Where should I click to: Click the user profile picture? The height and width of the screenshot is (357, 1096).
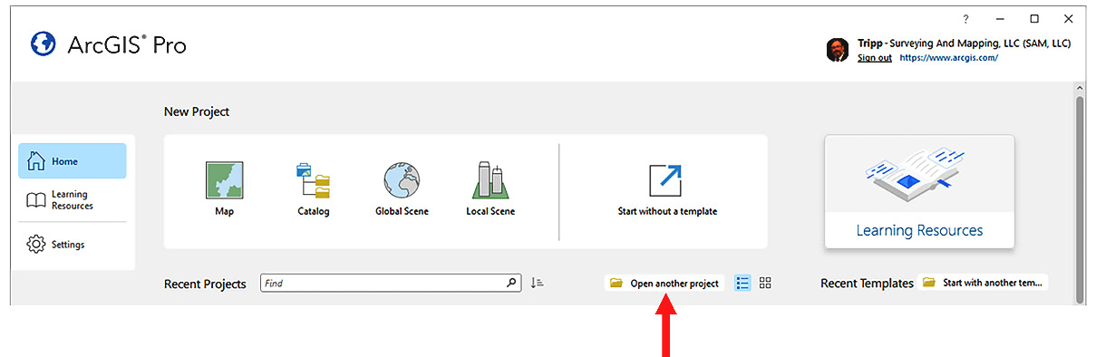click(838, 50)
